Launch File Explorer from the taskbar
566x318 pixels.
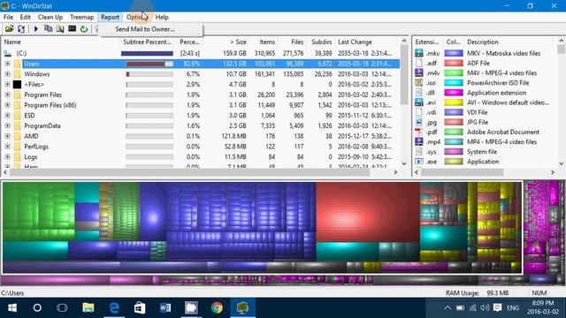point(88,308)
